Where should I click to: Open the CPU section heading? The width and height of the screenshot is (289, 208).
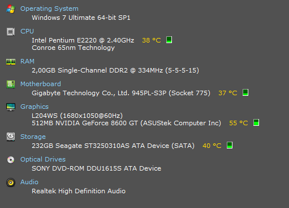[x=27, y=31]
